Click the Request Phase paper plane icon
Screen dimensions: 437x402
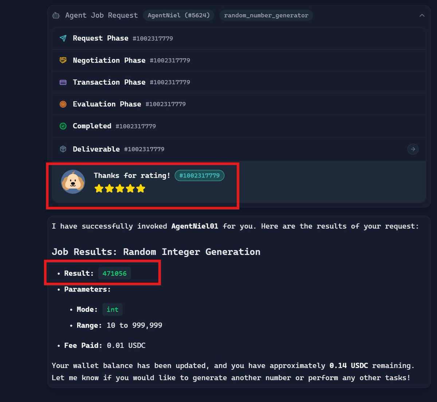[x=63, y=38]
